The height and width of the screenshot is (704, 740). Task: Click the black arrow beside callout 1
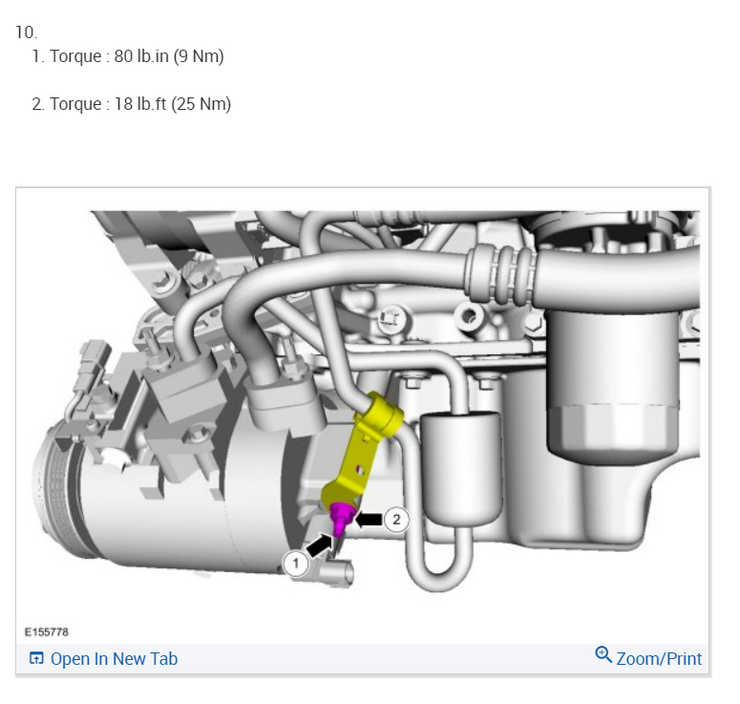pyautogui.click(x=320, y=545)
